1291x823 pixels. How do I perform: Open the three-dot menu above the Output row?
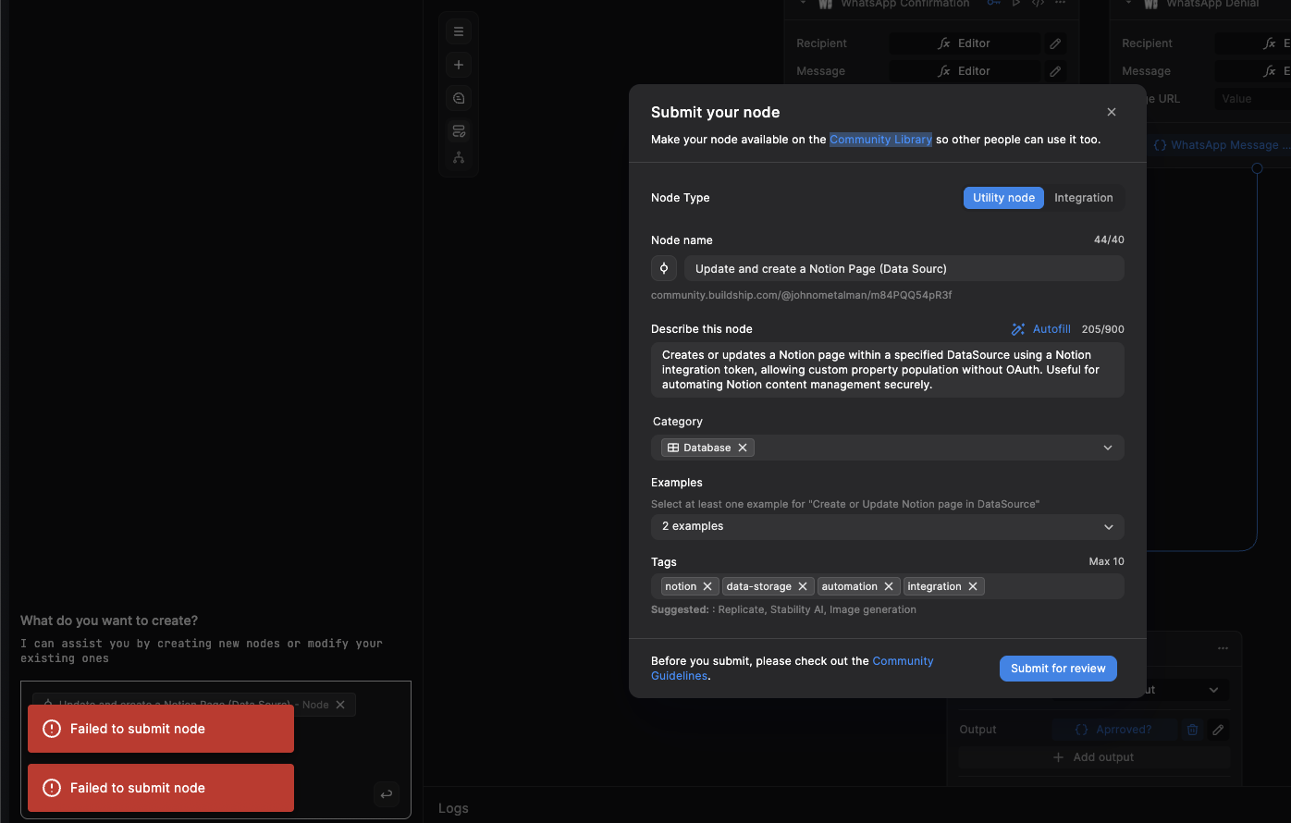1223,648
